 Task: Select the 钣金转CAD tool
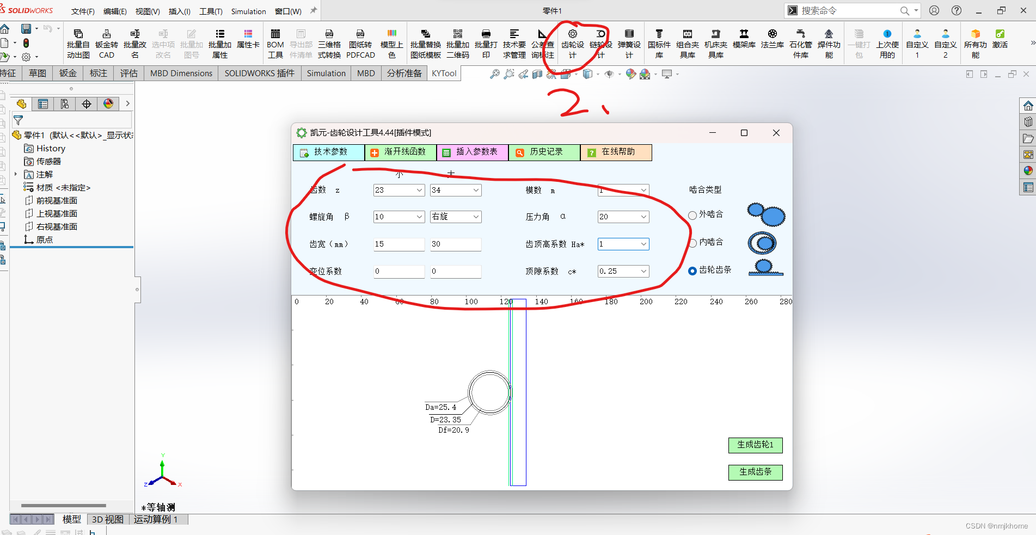(x=106, y=42)
